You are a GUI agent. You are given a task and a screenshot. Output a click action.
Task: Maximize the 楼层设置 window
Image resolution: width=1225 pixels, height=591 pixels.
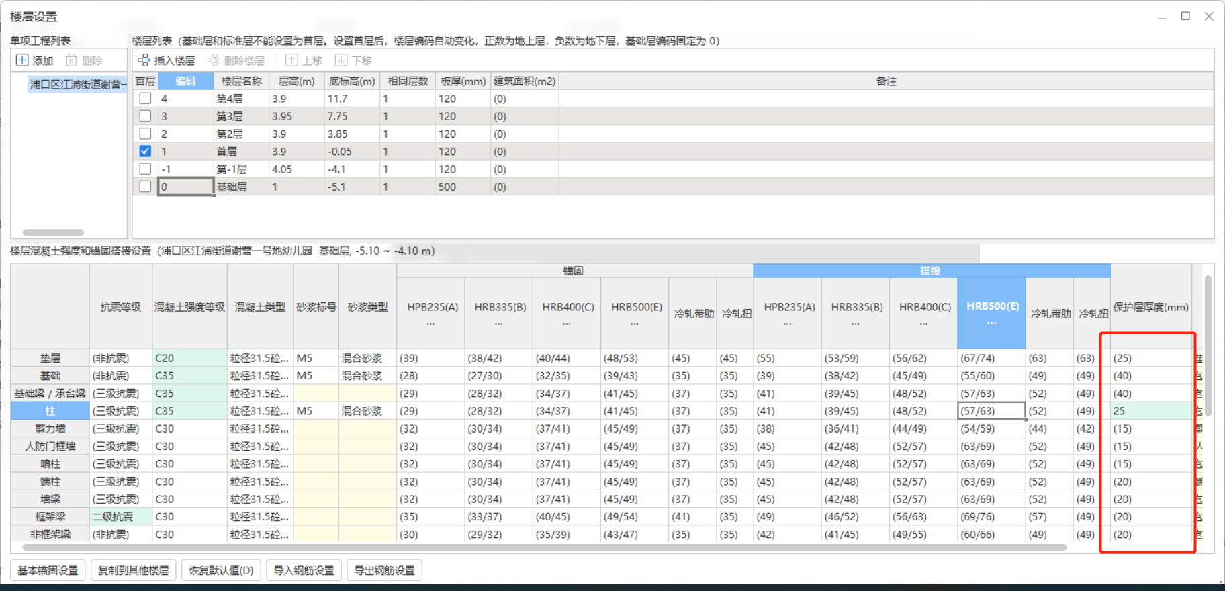(1185, 16)
